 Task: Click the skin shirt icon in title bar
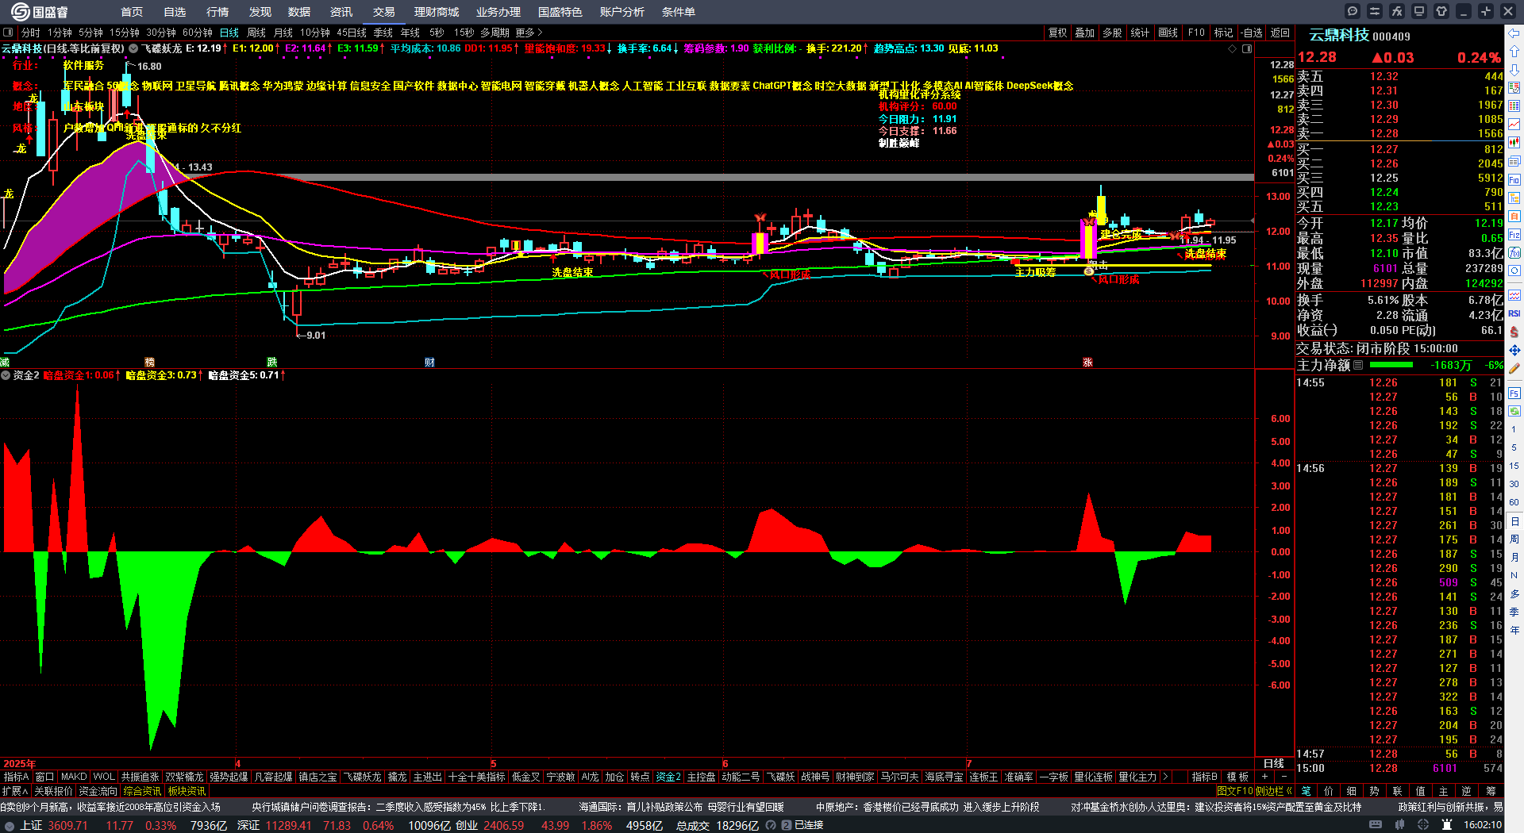click(1441, 11)
